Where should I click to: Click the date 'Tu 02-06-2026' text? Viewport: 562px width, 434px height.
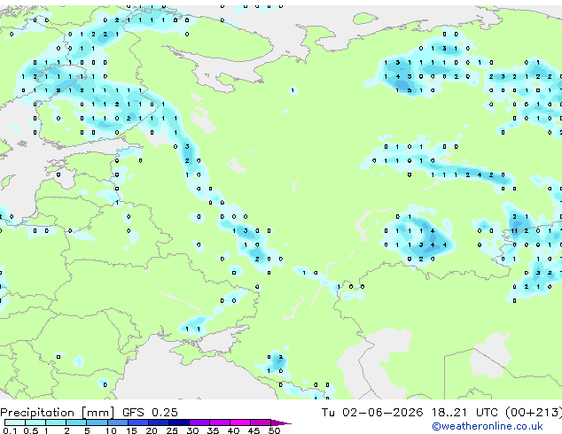pyautogui.click(x=372, y=413)
